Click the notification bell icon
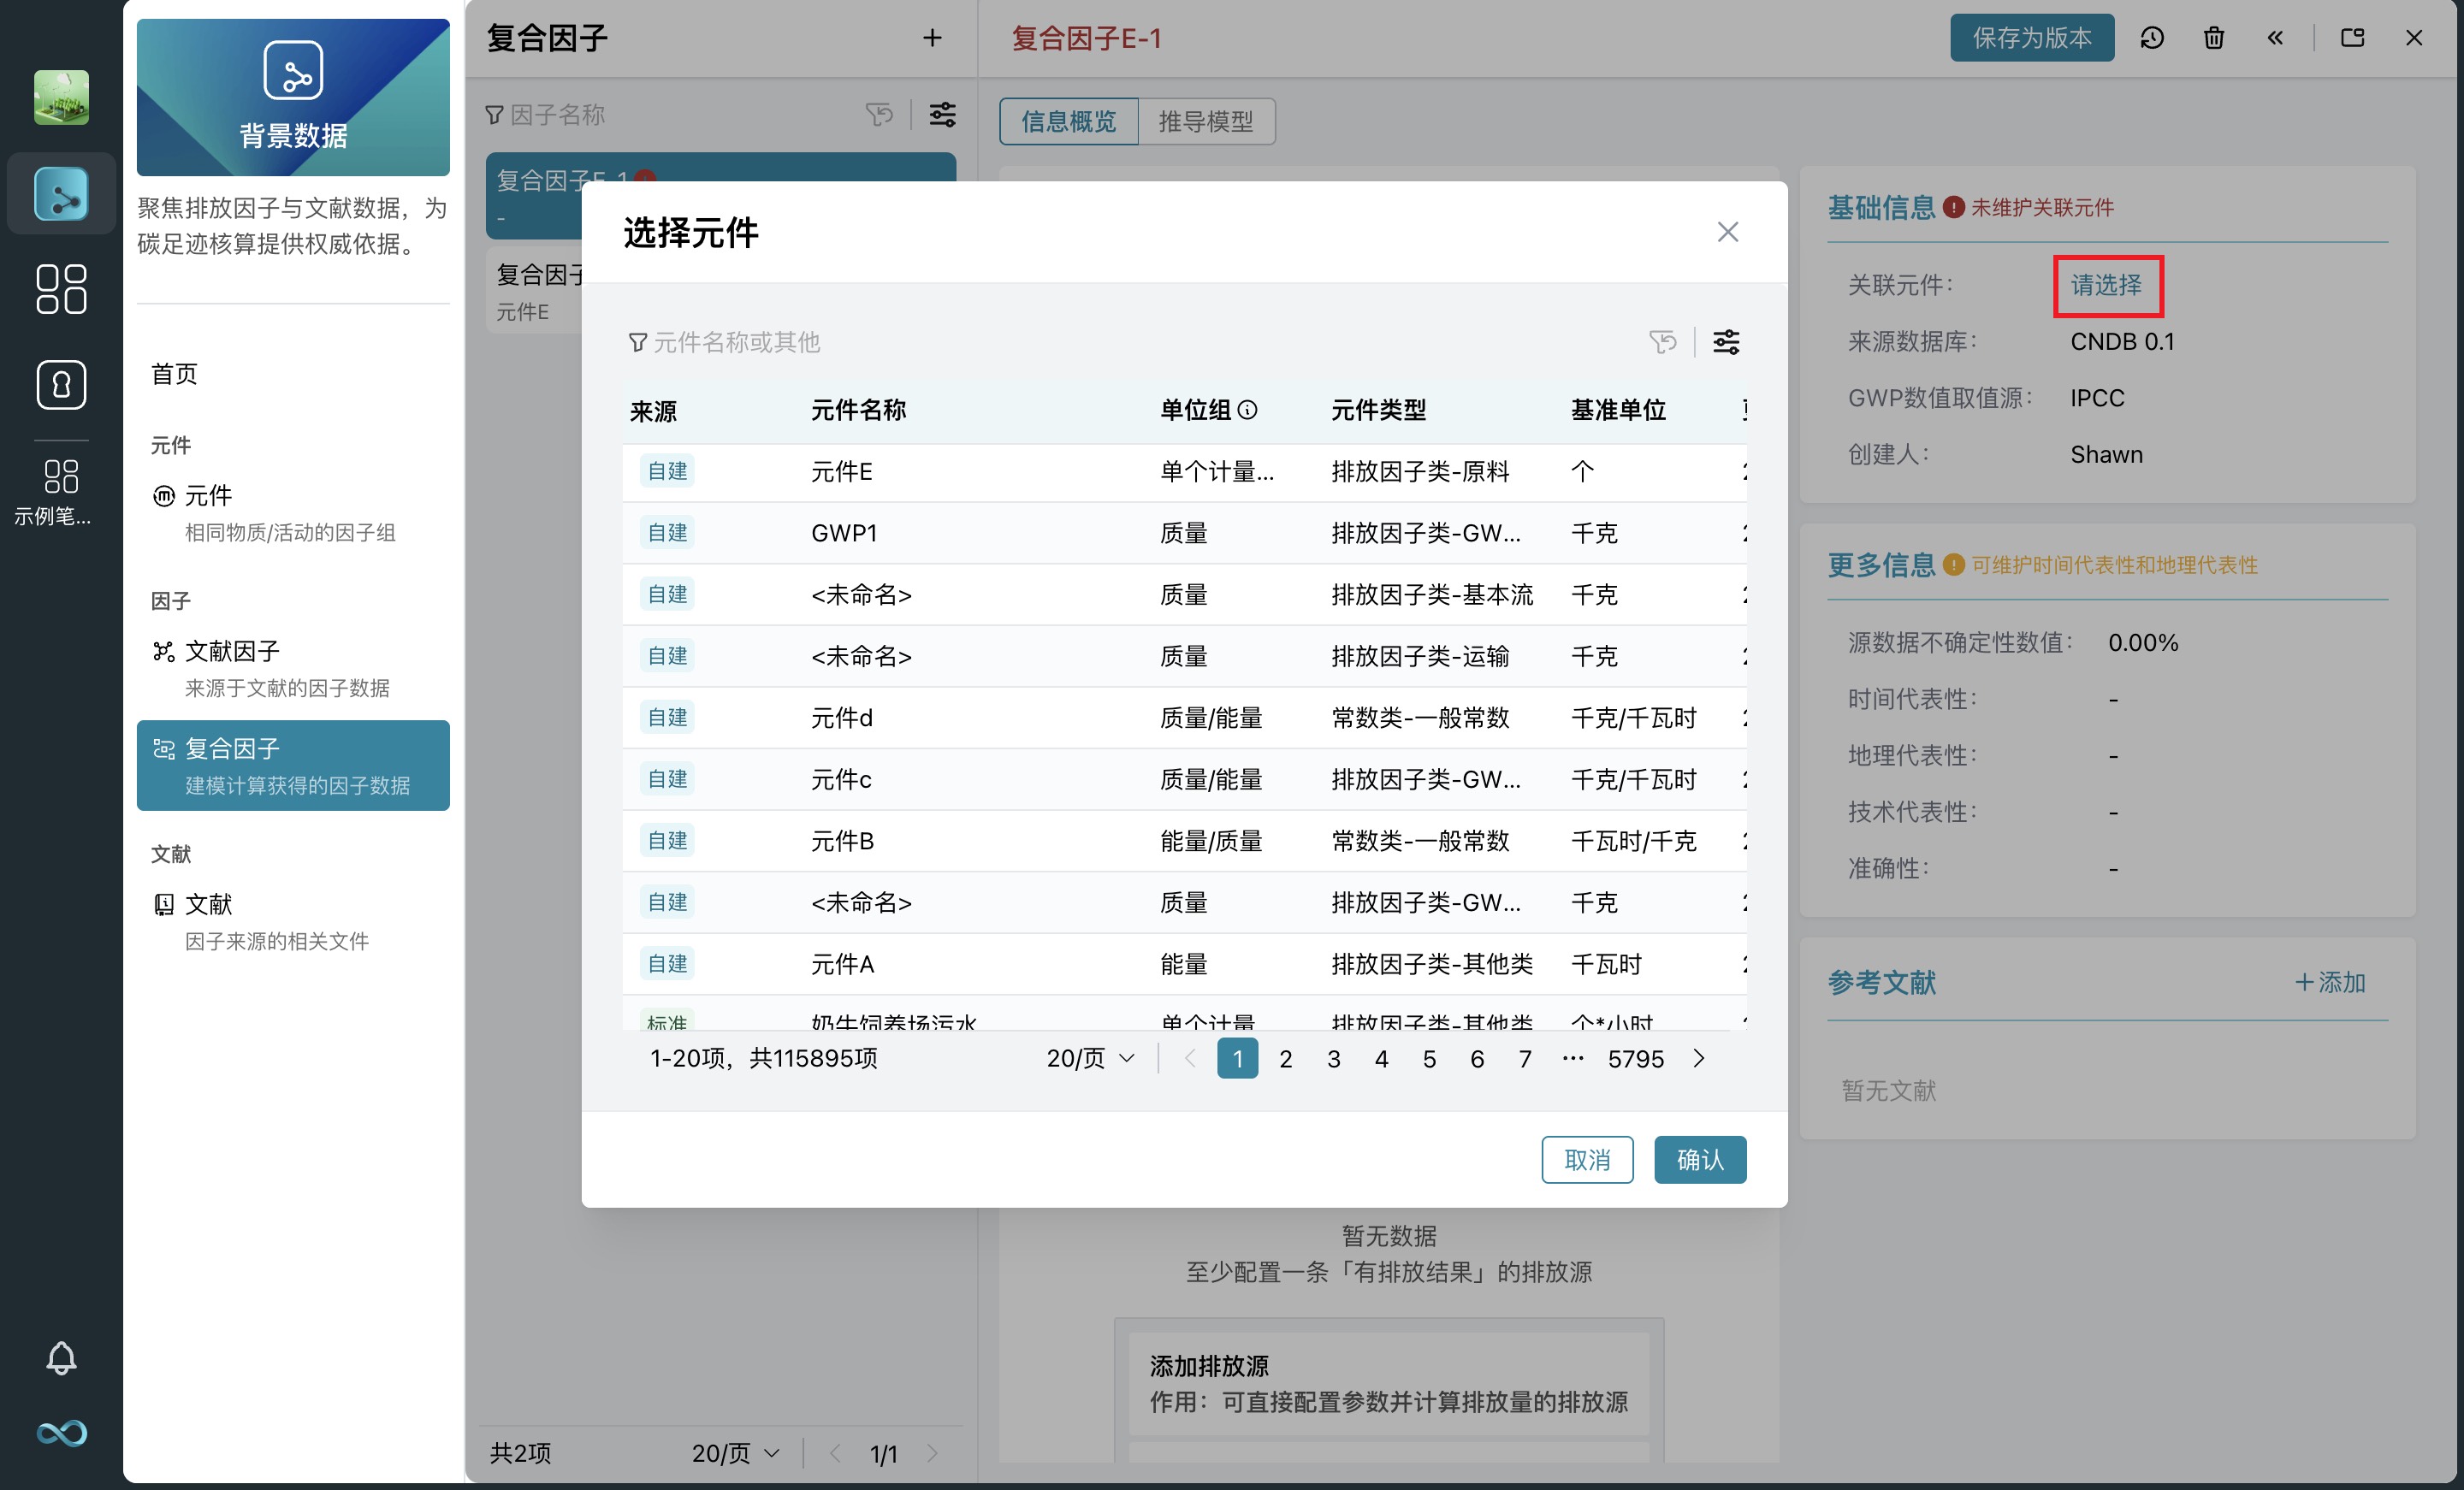Screen dimensions: 2464x1490 pos(61,1357)
